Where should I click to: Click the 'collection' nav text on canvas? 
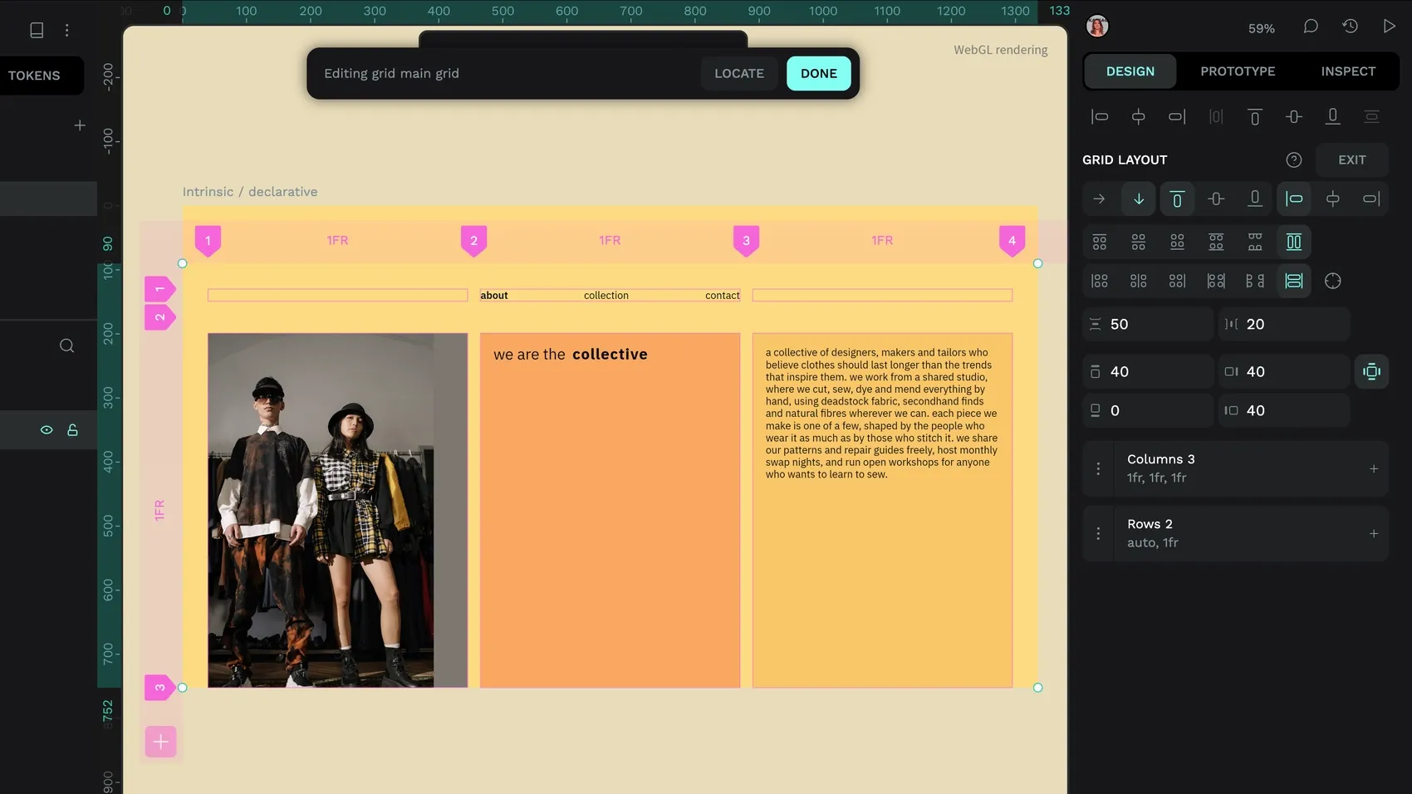606,296
